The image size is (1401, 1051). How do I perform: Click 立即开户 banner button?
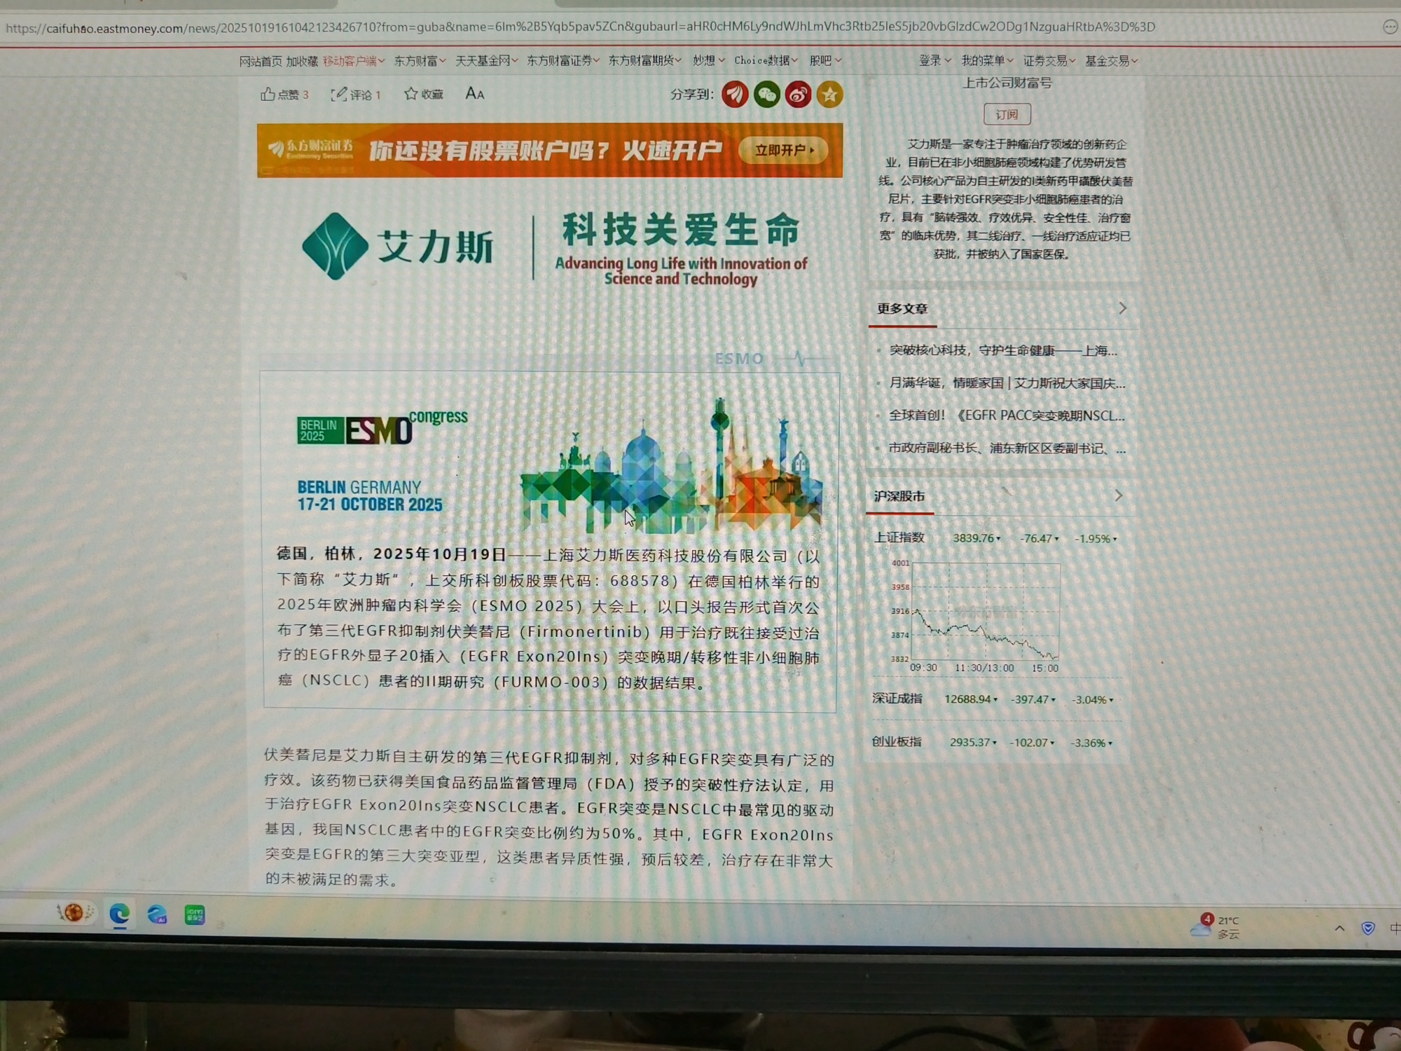coord(784,150)
